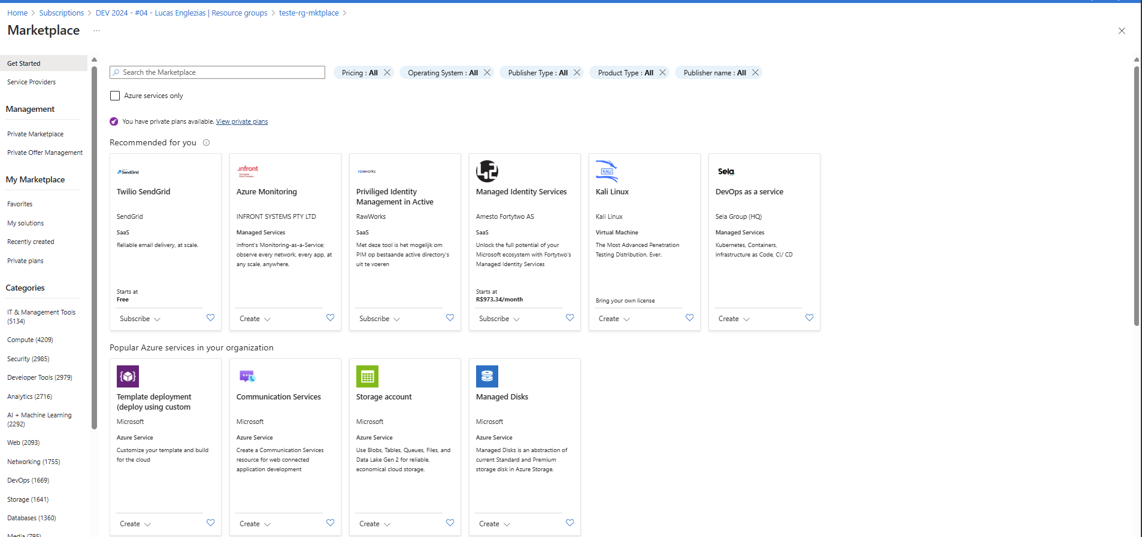This screenshot has width=1142, height=537.
Task: Click the Search the Marketplace field
Action: coord(217,72)
